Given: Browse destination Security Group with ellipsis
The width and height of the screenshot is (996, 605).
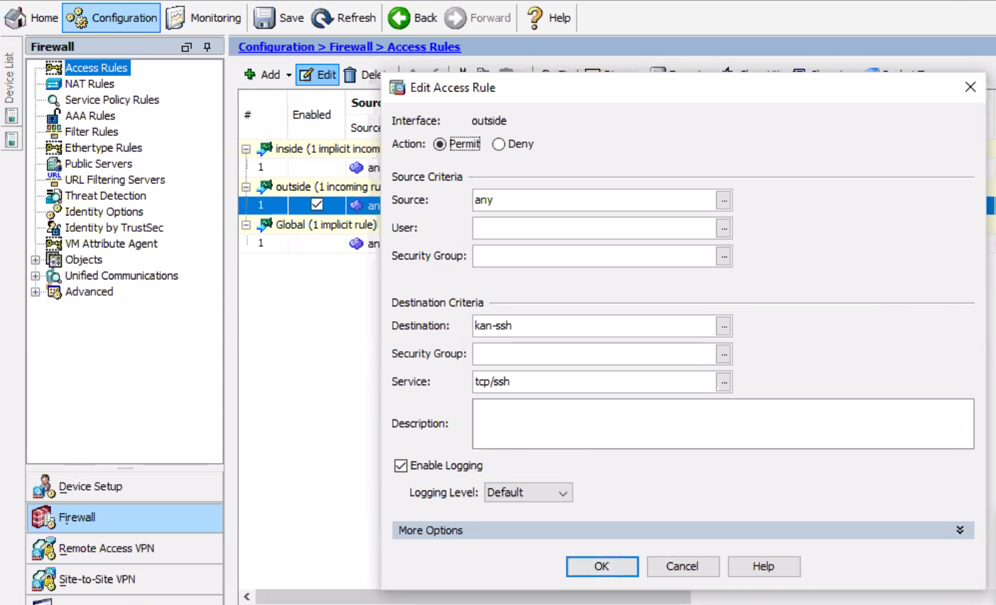Looking at the screenshot, I should [x=724, y=354].
